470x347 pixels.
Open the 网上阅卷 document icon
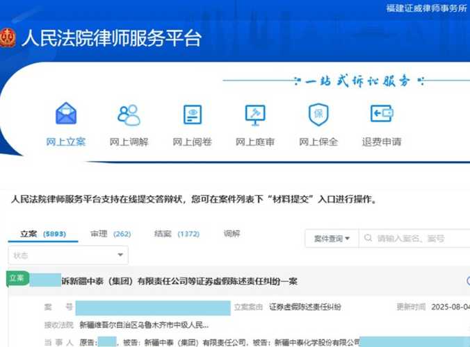pyautogui.click(x=193, y=115)
